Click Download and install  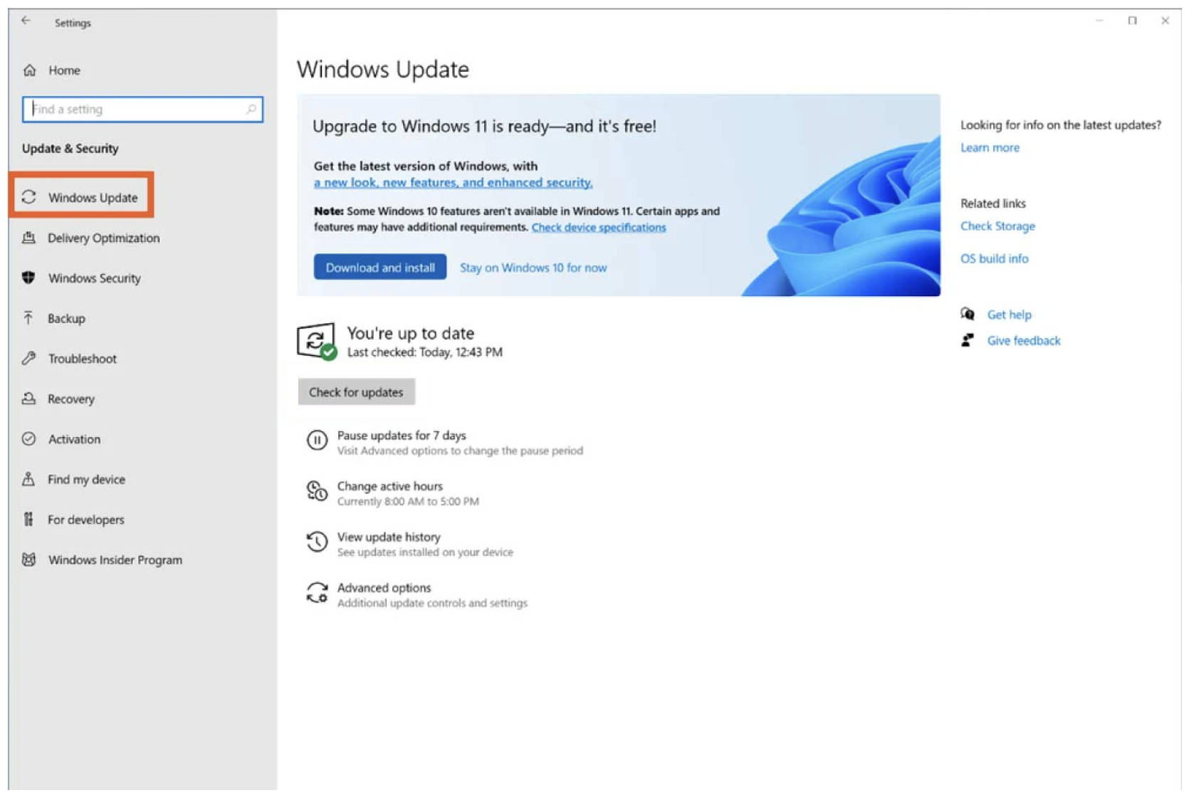[x=379, y=267]
